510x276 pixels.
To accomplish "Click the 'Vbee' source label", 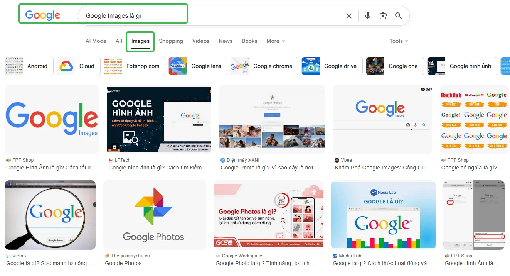I will (346, 160).
